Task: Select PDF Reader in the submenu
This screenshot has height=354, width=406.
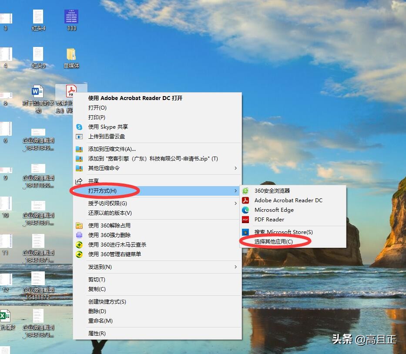Action: tap(270, 220)
